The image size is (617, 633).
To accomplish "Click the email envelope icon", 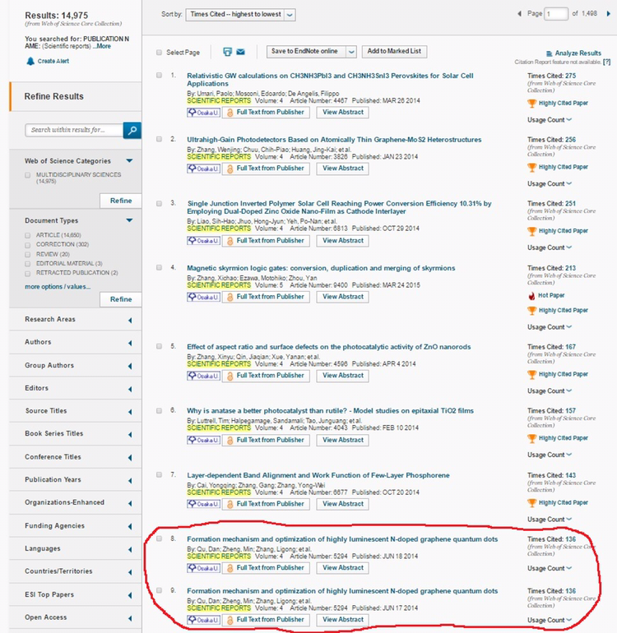I will tap(240, 52).
